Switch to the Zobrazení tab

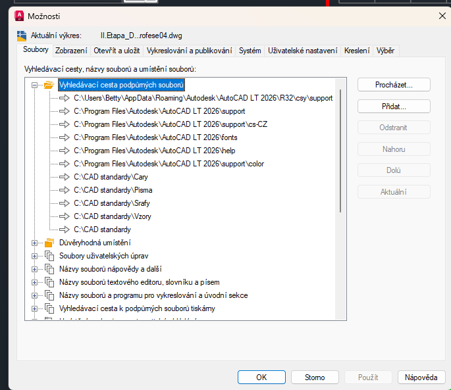(x=71, y=51)
